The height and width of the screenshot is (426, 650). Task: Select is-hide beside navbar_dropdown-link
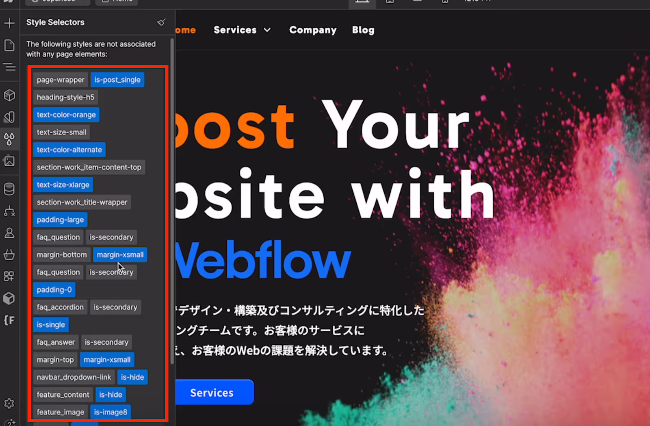[x=132, y=377]
